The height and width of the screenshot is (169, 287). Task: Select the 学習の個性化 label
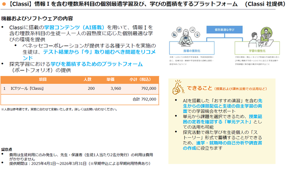click(x=257, y=51)
